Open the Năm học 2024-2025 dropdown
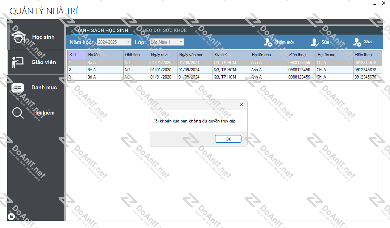Viewport: 390px width, 228px height. coord(114,42)
